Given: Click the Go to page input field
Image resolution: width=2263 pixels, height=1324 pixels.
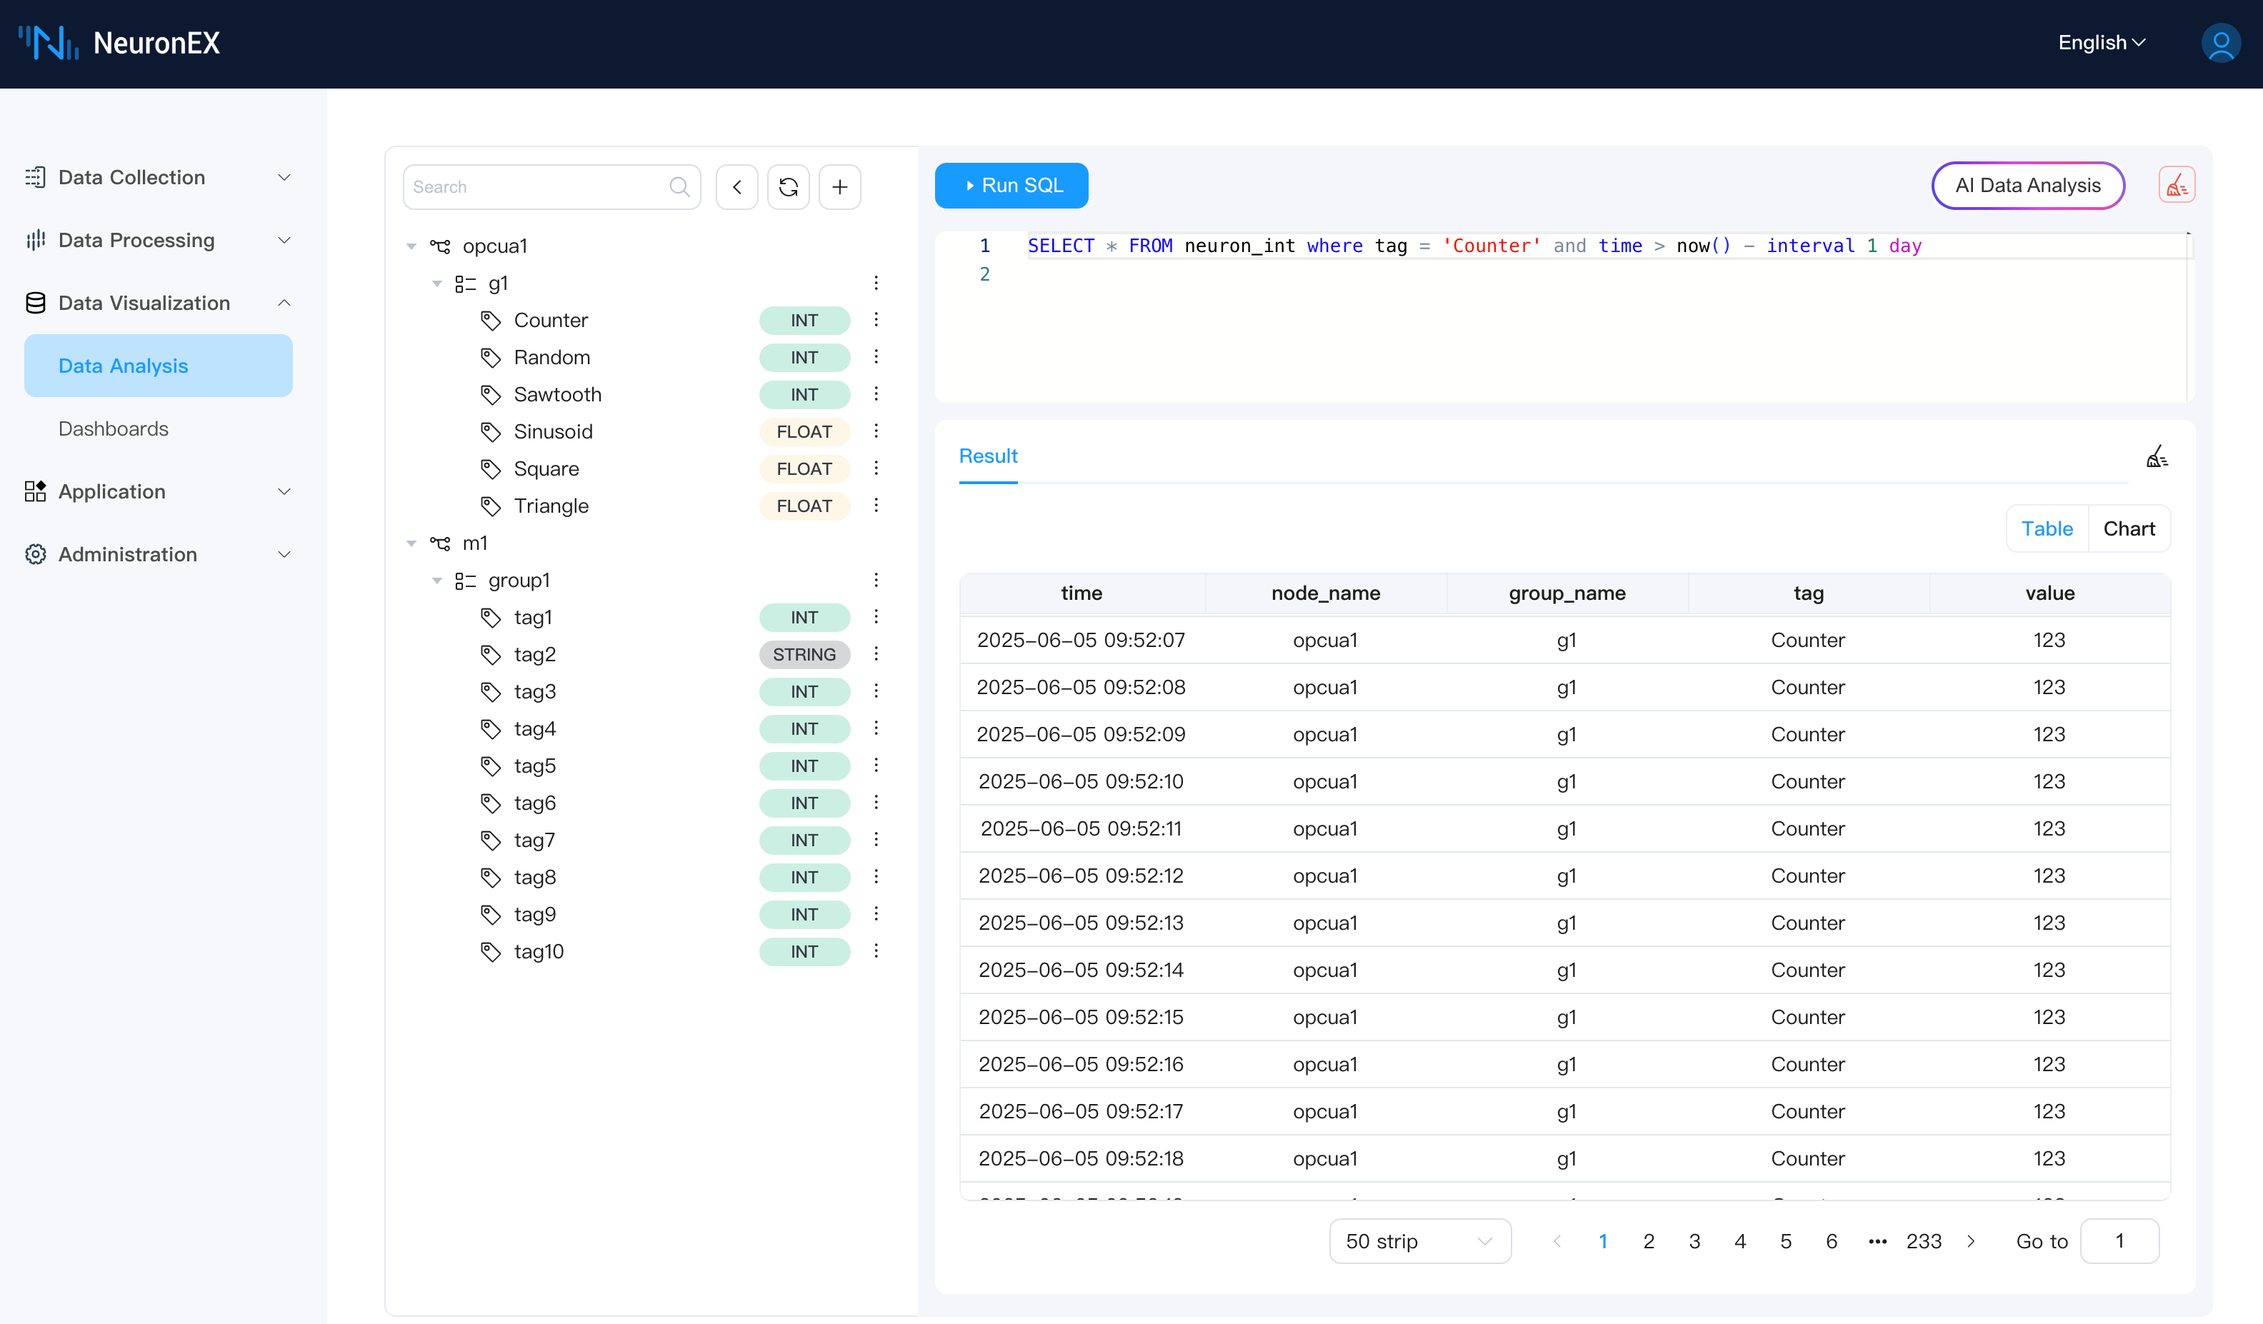Looking at the screenshot, I should click(x=2119, y=1240).
